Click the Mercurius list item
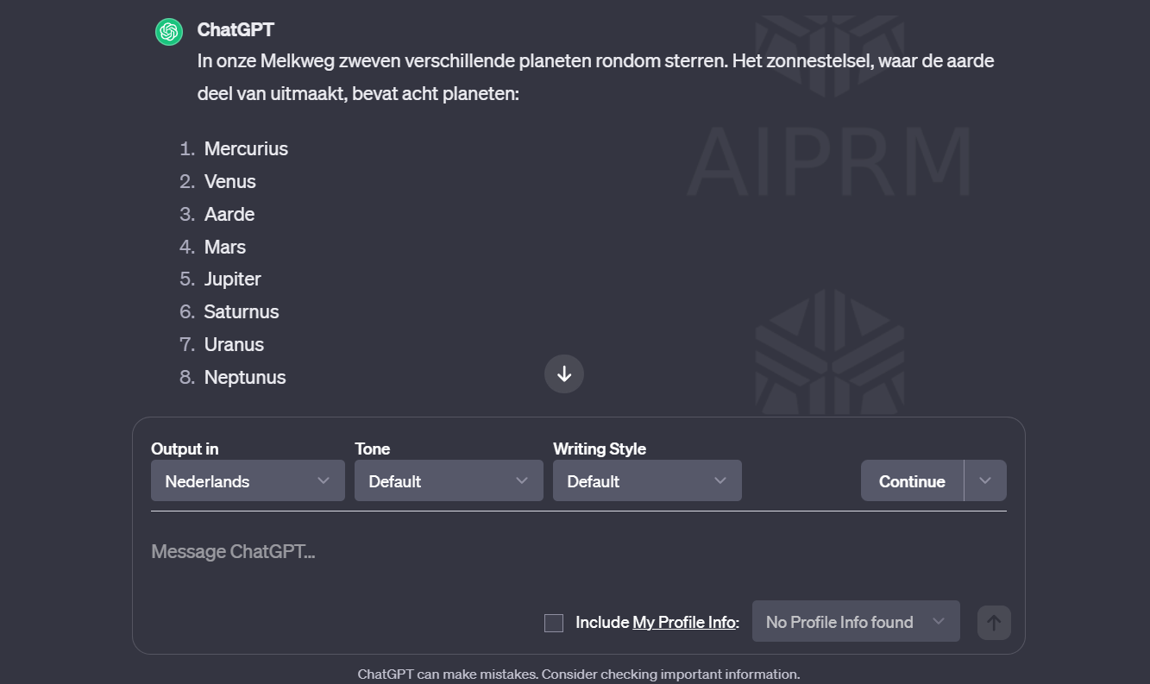Image resolution: width=1150 pixels, height=684 pixels. tap(246, 148)
